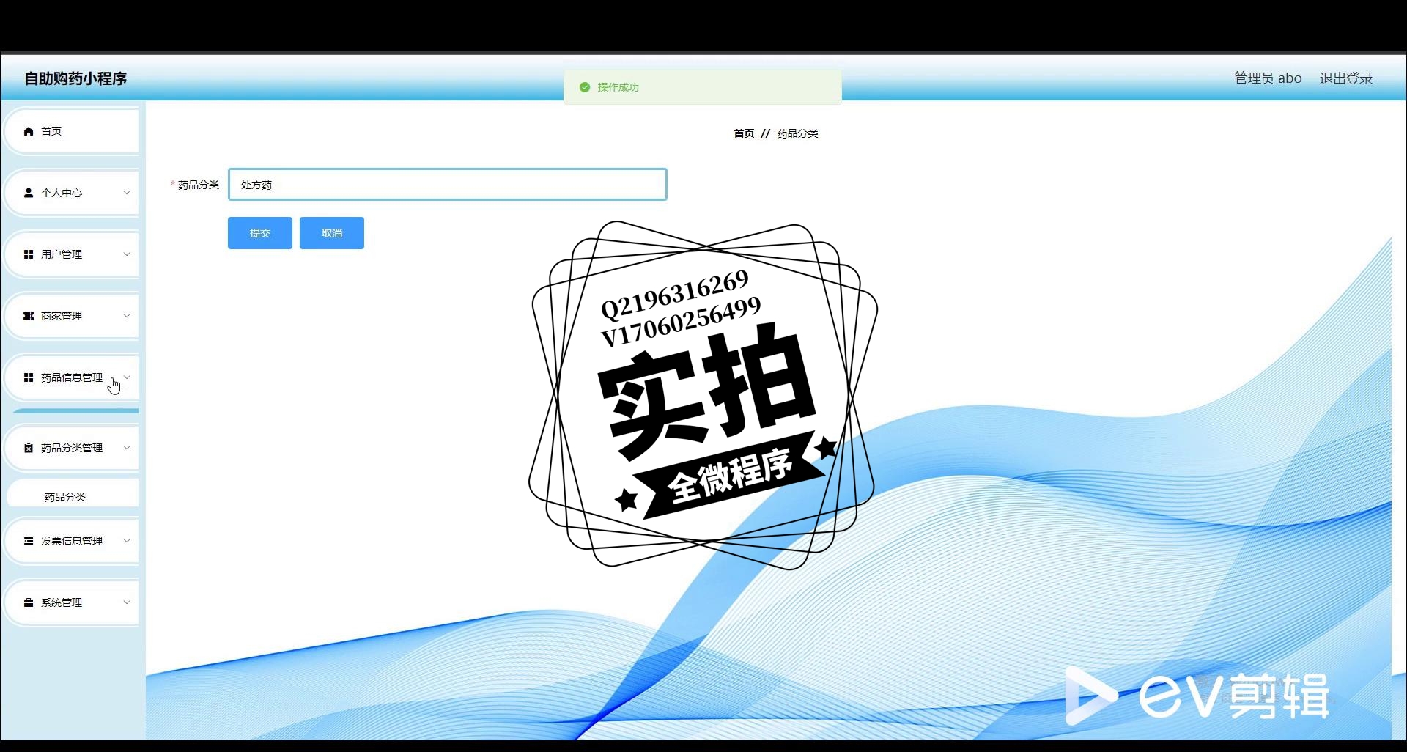
Task: Click the 首页 breadcrumb link
Action: (x=744, y=133)
